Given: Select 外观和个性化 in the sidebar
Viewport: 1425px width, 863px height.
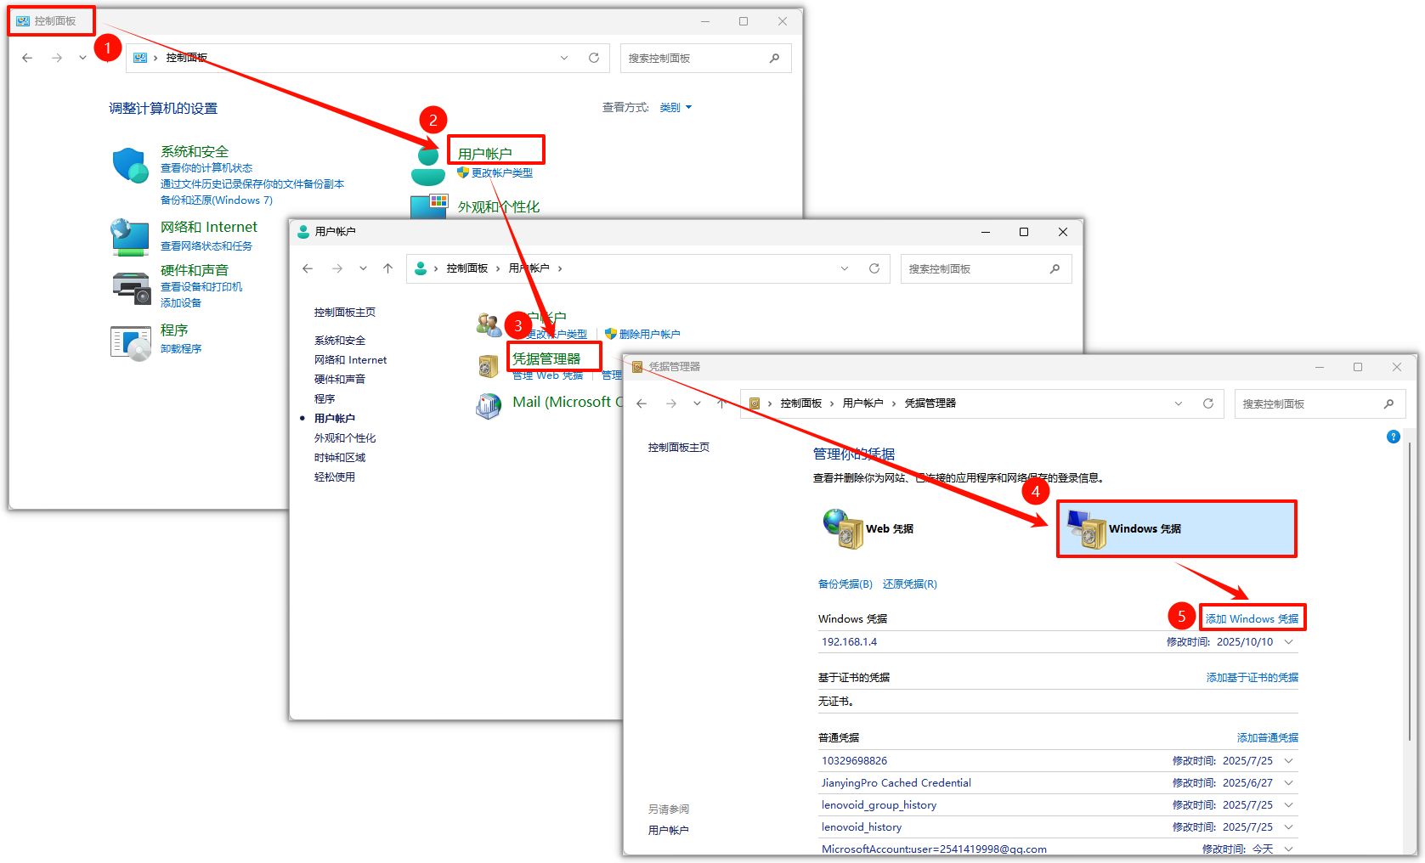Looking at the screenshot, I should 344,438.
